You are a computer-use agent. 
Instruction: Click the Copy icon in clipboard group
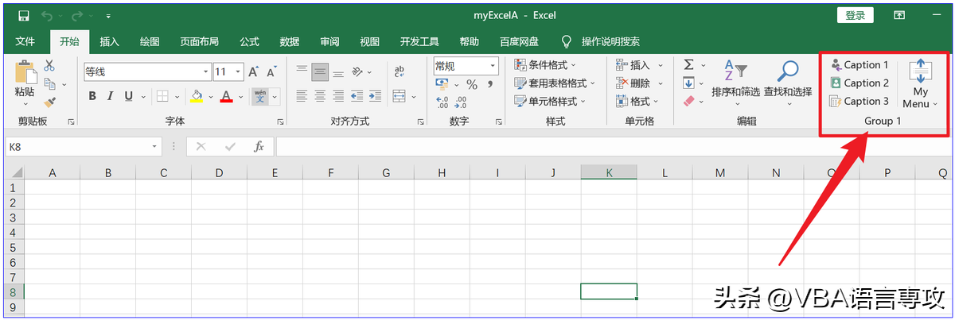tap(49, 83)
